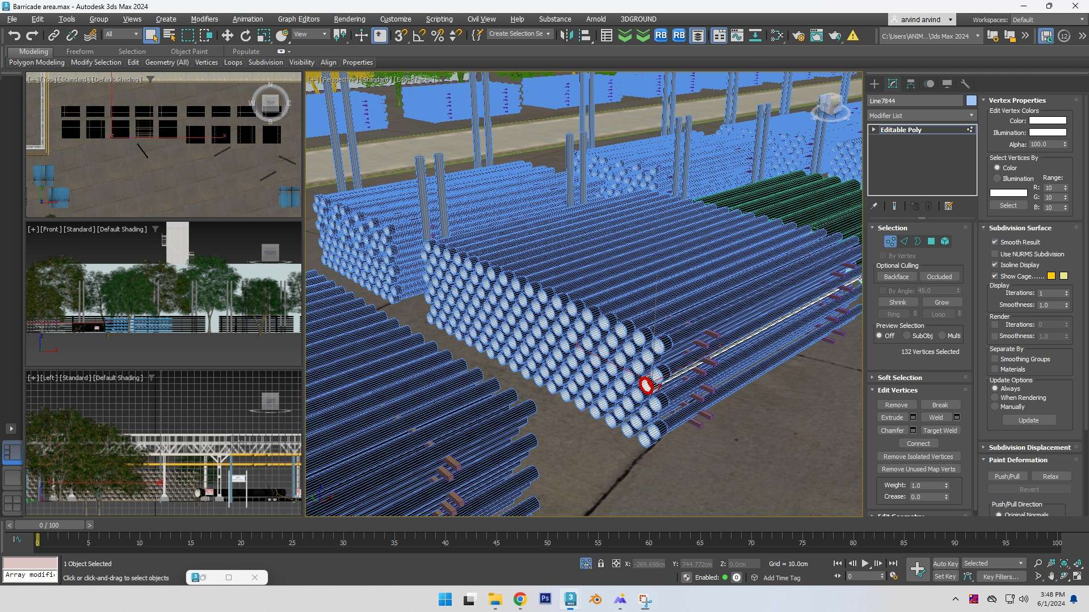Viewport: 1089px width, 612px height.
Task: Uncheck the Smooth Result checkbox
Action: [995, 242]
